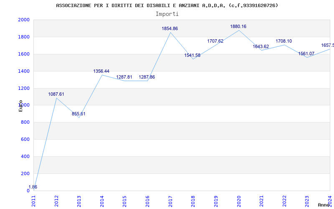Click the 'Euro' y-axis title
The width and height of the screenshot is (334, 209).
[x=20, y=106]
